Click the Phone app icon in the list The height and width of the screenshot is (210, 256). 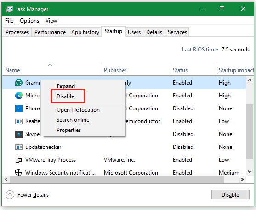pyautogui.click(x=19, y=108)
